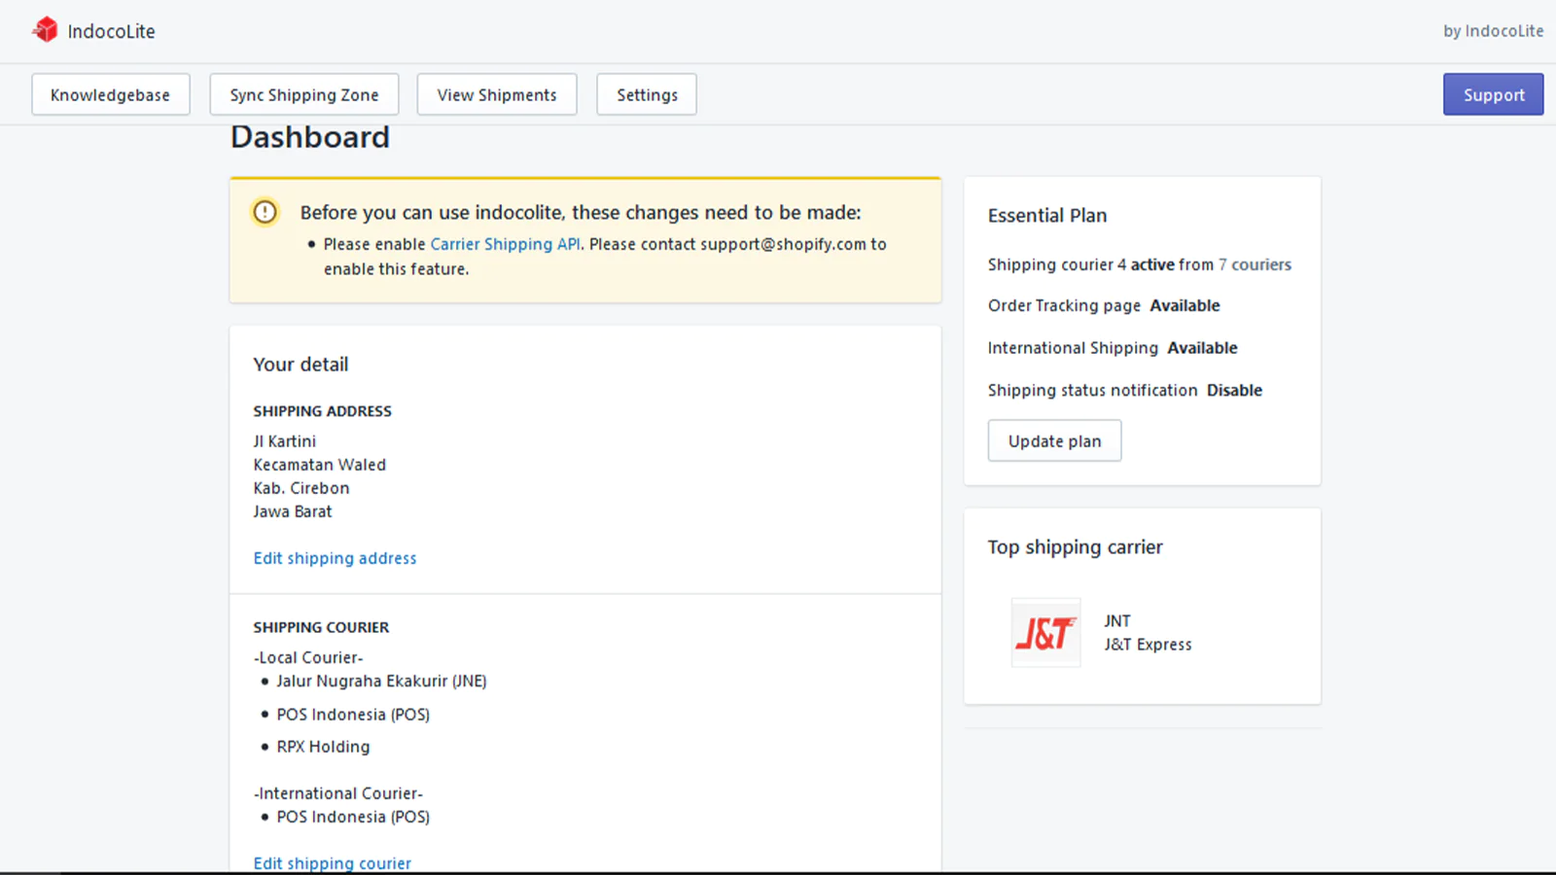Image resolution: width=1556 pixels, height=875 pixels.
Task: Click the Your detail heading
Action: coord(301,365)
